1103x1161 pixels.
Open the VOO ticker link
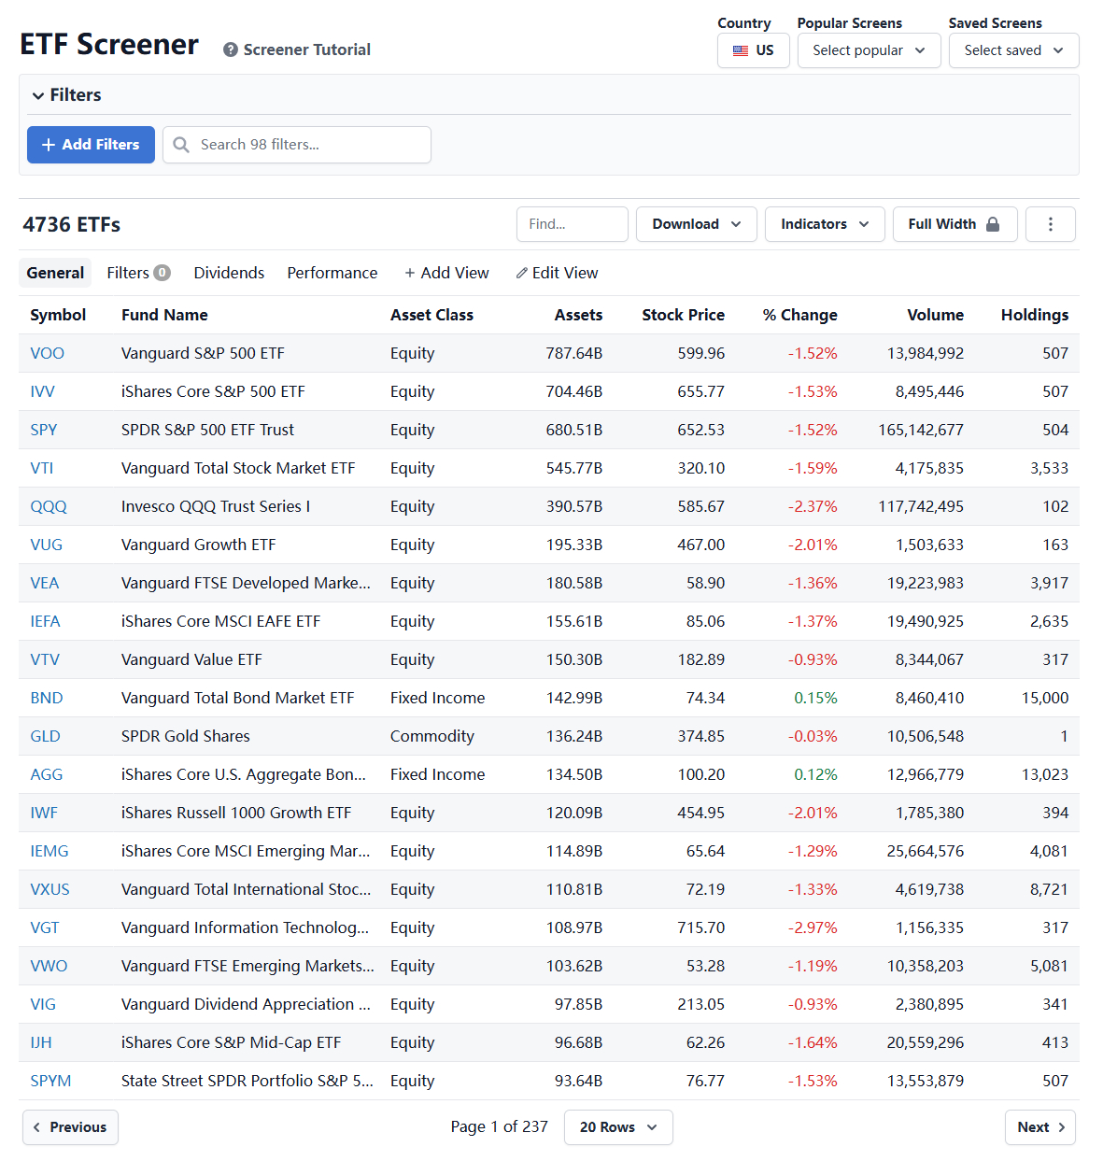(x=47, y=353)
